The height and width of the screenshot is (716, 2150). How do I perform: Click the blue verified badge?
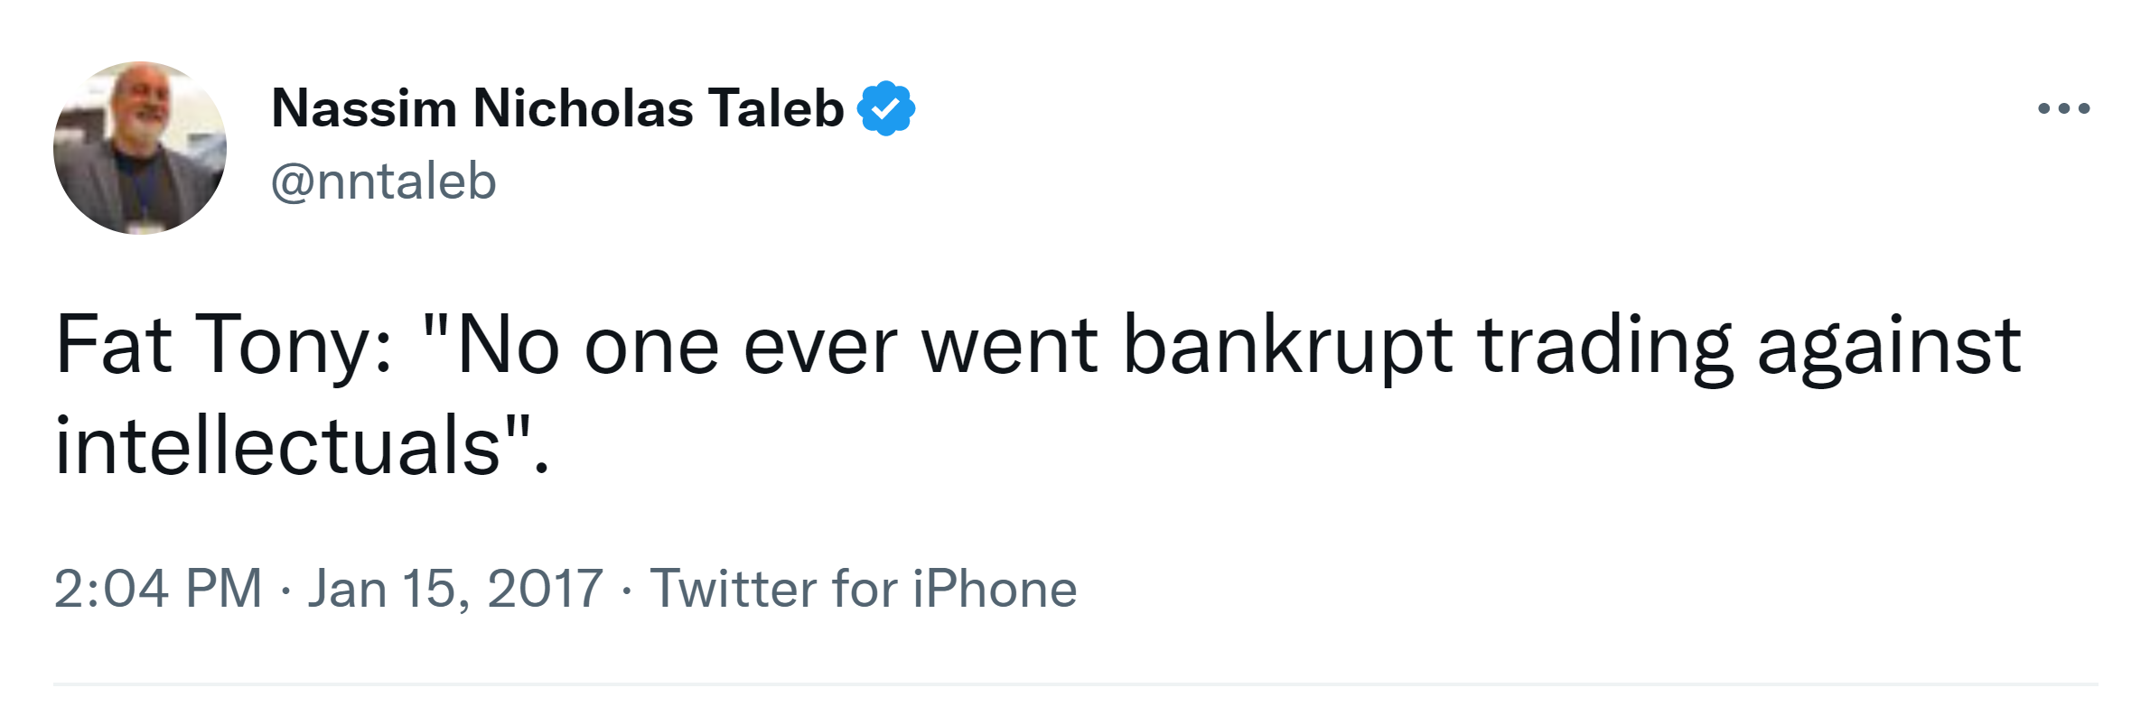[885, 108]
